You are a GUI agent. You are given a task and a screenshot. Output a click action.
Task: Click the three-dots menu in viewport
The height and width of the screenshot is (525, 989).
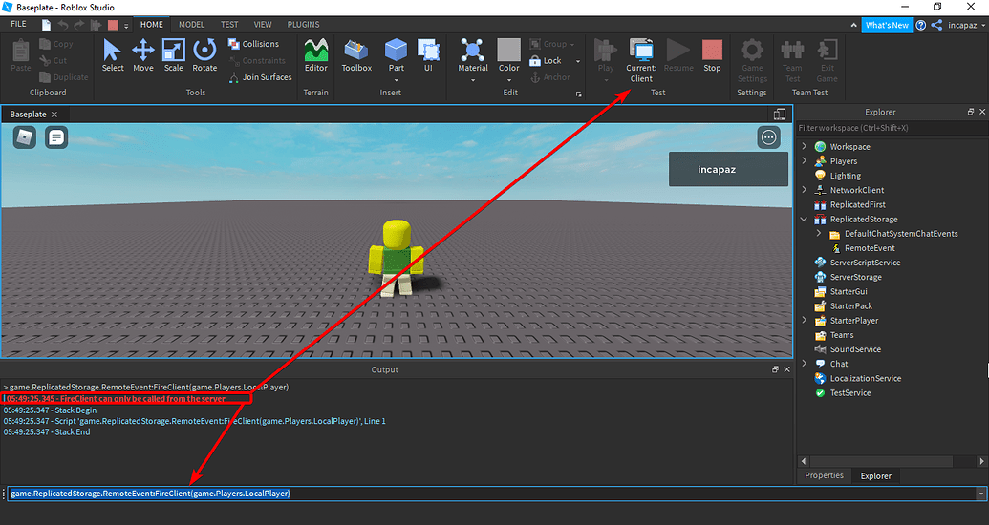point(768,137)
